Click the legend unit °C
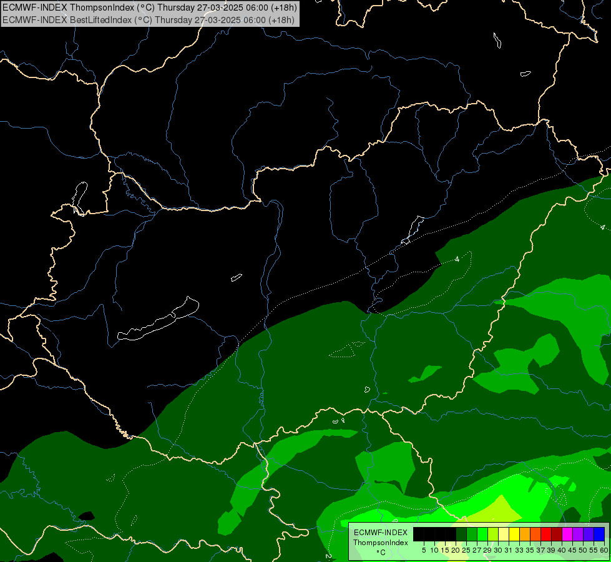Image resolution: width=611 pixels, height=562 pixels. [381, 553]
